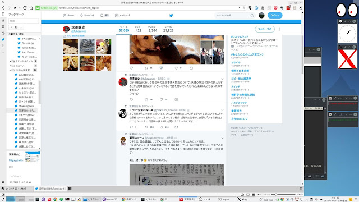Open the 通知 notifications tab
Viewport: 359px width, 202px height.
pos(105,15)
